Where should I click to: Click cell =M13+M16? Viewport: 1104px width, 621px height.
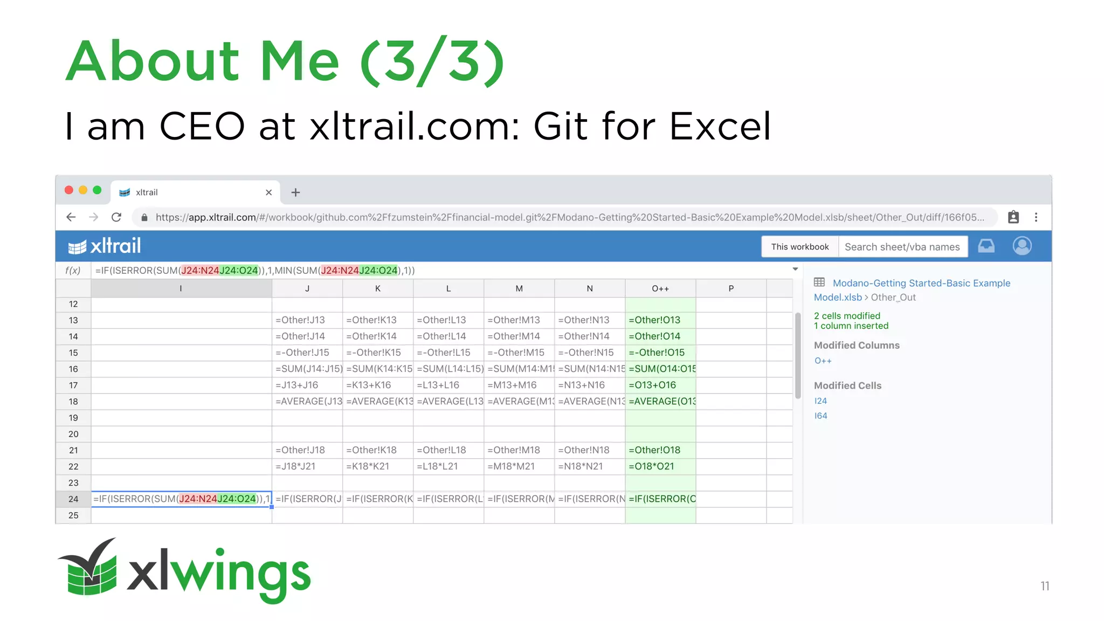(x=519, y=385)
